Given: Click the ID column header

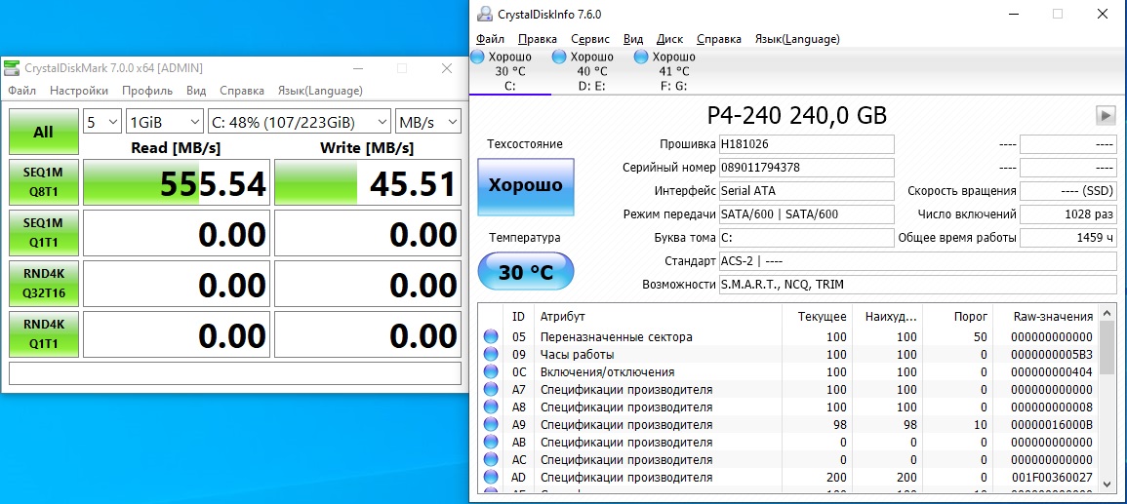Looking at the screenshot, I should tap(518, 317).
